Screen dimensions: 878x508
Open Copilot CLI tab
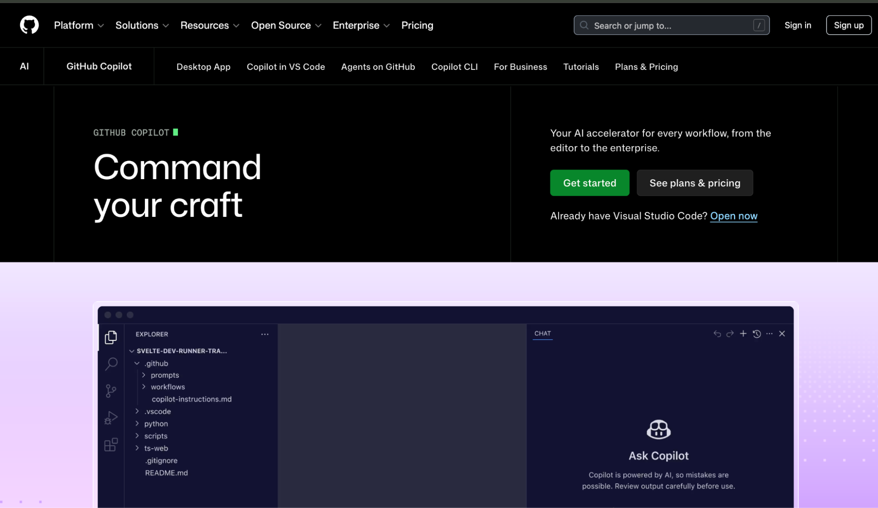(455, 67)
